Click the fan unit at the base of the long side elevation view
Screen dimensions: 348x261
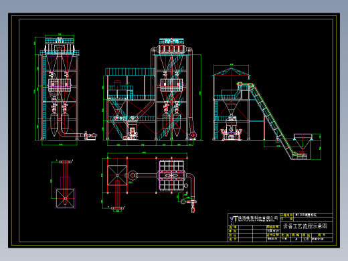point(192,135)
